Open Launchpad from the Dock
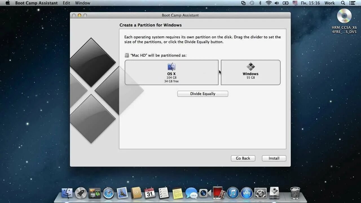The height and width of the screenshot is (203, 361). tap(81, 193)
